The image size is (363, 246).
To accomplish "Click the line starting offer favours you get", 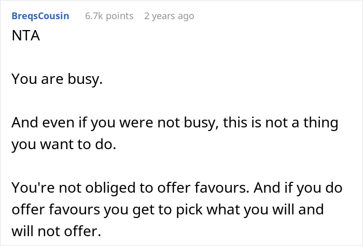I will pyautogui.click(x=167, y=209).
